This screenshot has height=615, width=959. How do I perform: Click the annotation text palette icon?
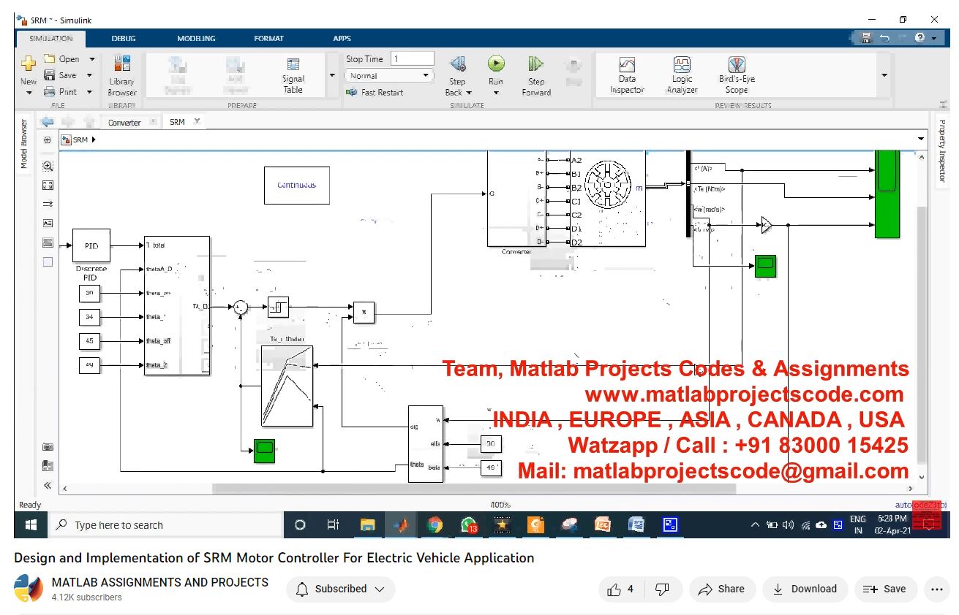(x=48, y=223)
